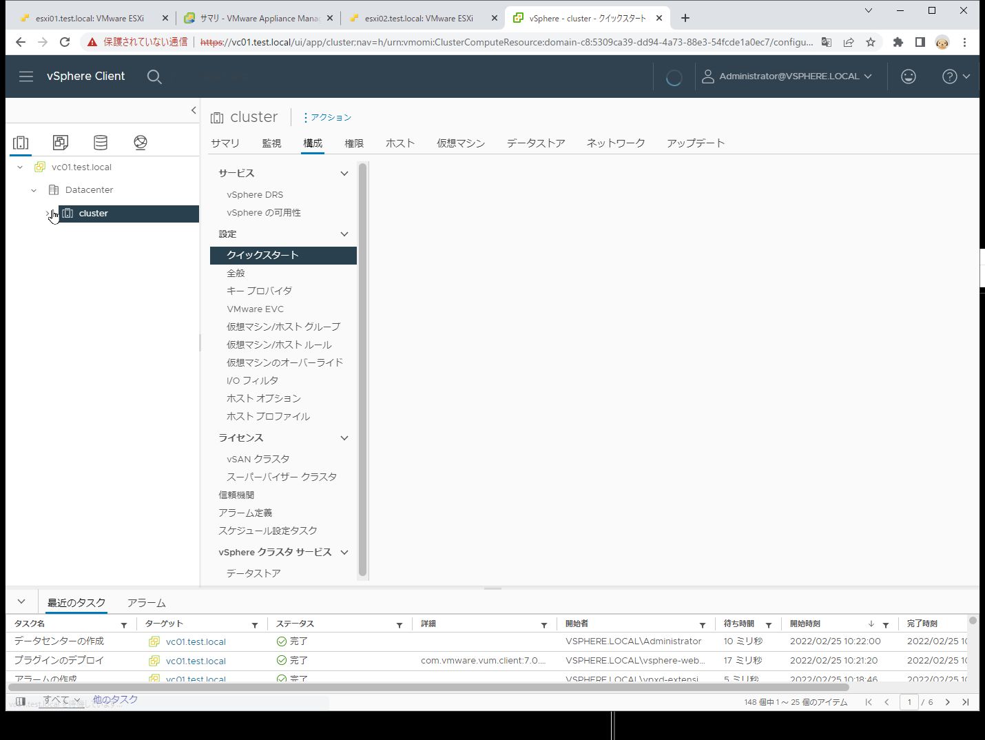Open 仮想マシンのオーバーライド page
Screen dimensions: 985x740
click(x=283, y=363)
